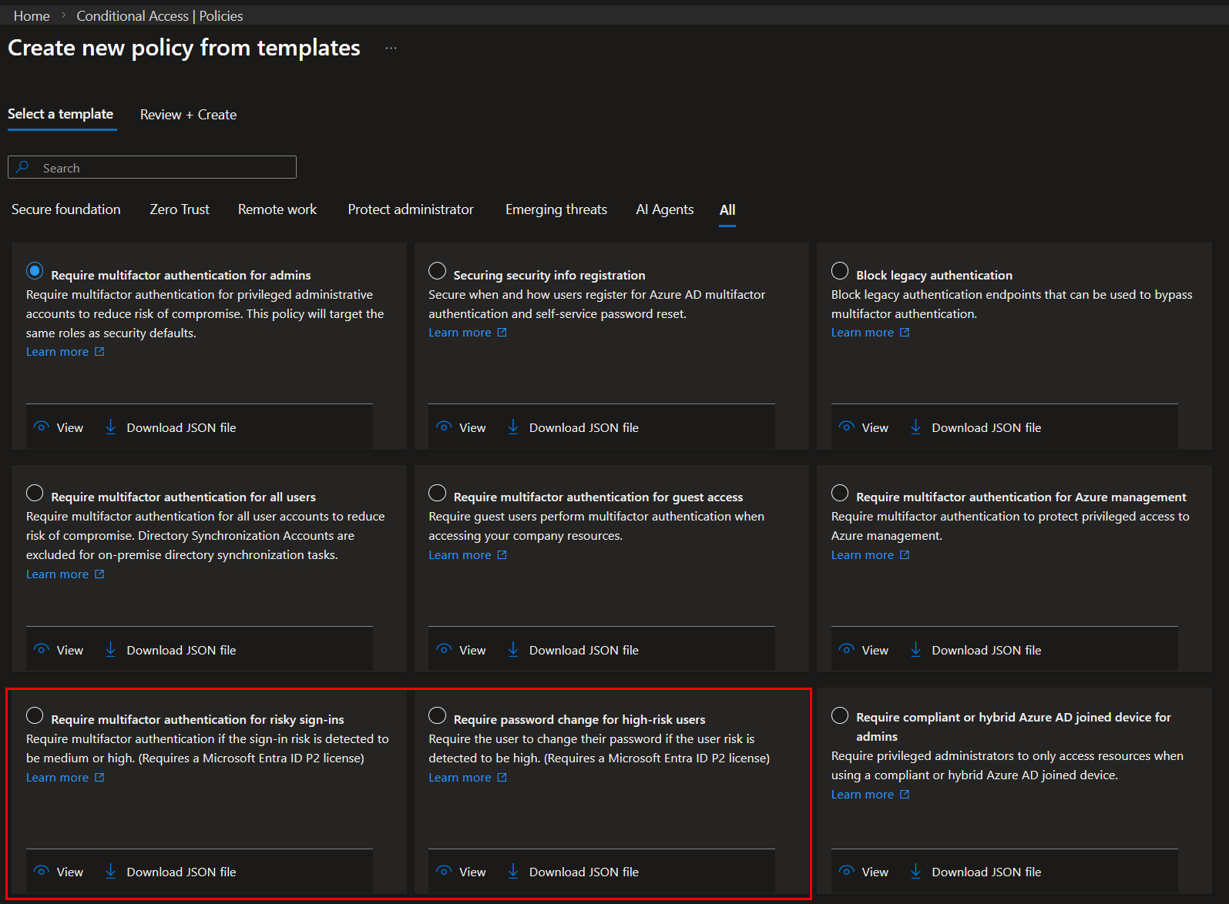Select the Block legacy authentication radio button
The width and height of the screenshot is (1229, 904).
[x=840, y=271]
